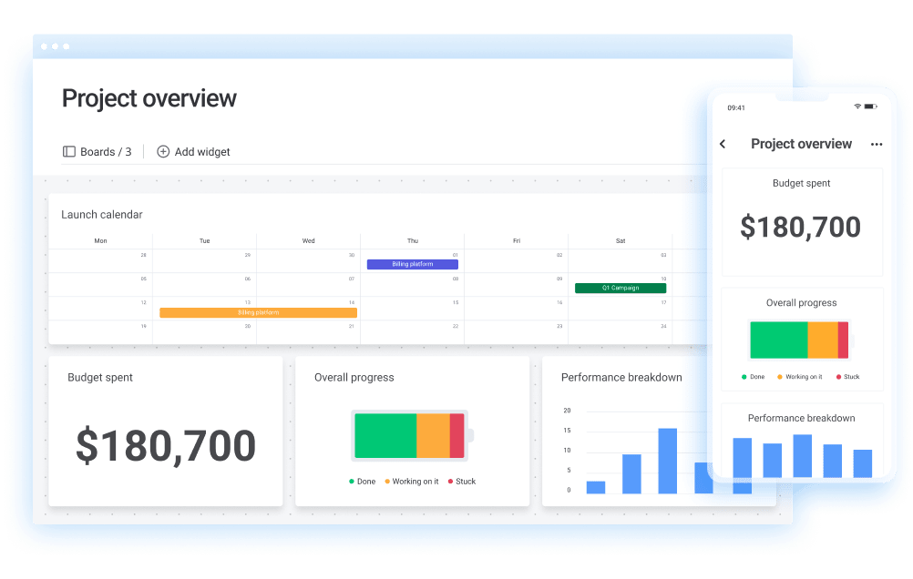The image size is (913, 579).
Task: Tap the Budget spent card on mobile
Action: (x=802, y=221)
